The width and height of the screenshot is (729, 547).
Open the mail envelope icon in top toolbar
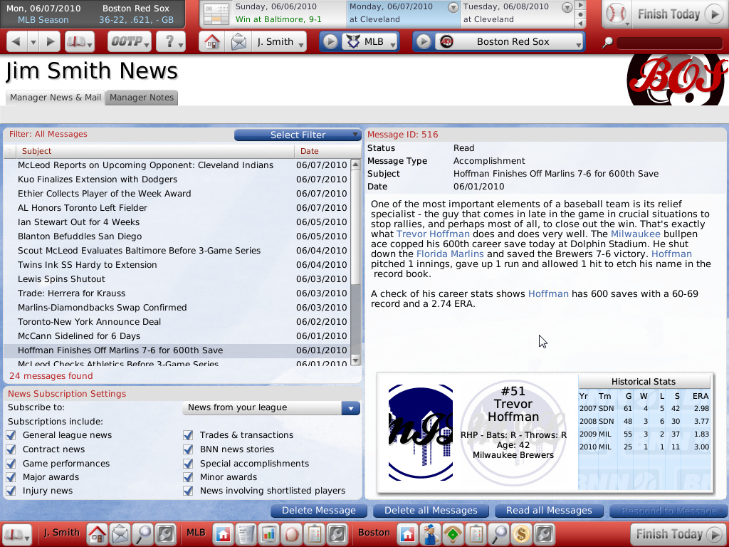click(x=238, y=42)
